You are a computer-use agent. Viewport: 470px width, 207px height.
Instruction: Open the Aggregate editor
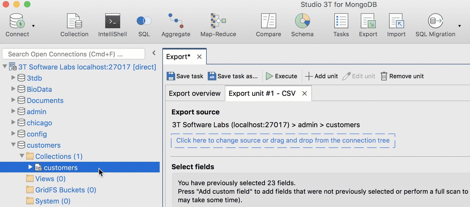[176, 26]
